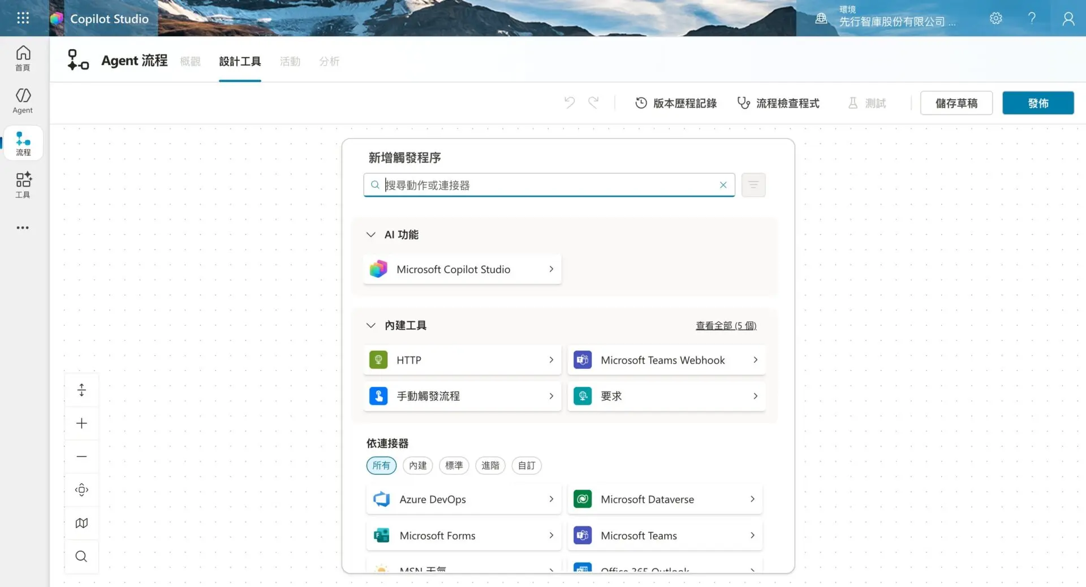Screen dimensions: 1086x587
Task: Click the undo arrow icon
Action: coord(570,102)
